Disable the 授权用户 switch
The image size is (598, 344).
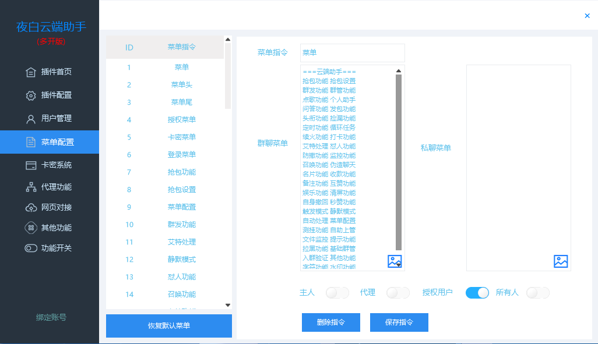coord(477,293)
